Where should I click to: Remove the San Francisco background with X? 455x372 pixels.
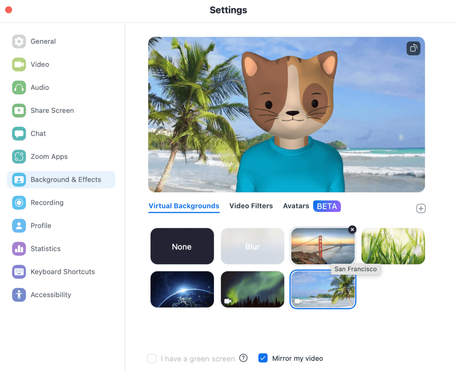[x=352, y=229]
